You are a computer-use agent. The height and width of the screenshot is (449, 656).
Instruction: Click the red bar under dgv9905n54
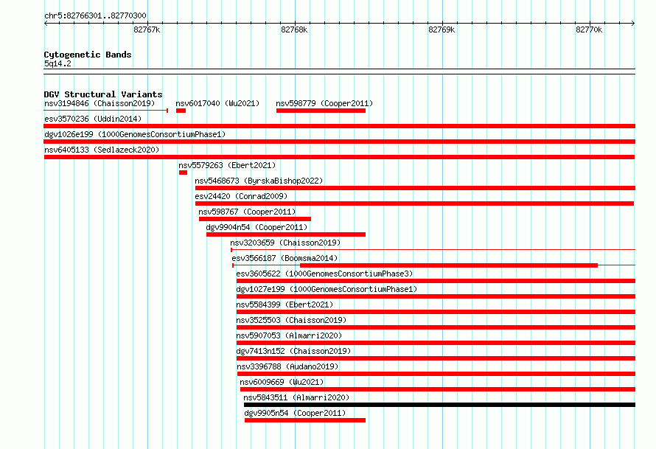(305, 420)
